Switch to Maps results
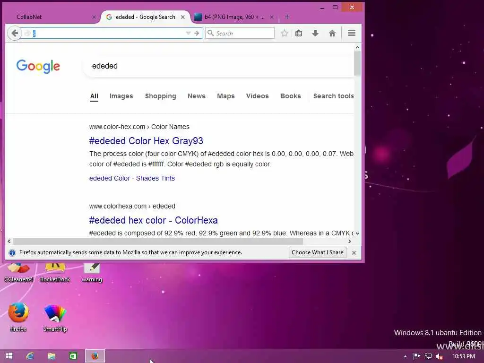The image size is (484, 363). pos(225,96)
